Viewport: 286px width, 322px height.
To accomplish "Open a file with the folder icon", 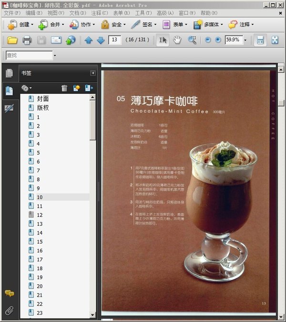I will coord(12,40).
